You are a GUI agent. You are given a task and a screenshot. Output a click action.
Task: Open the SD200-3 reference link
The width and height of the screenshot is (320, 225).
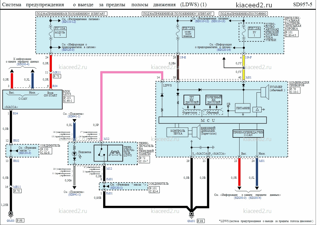(x=240, y=198)
